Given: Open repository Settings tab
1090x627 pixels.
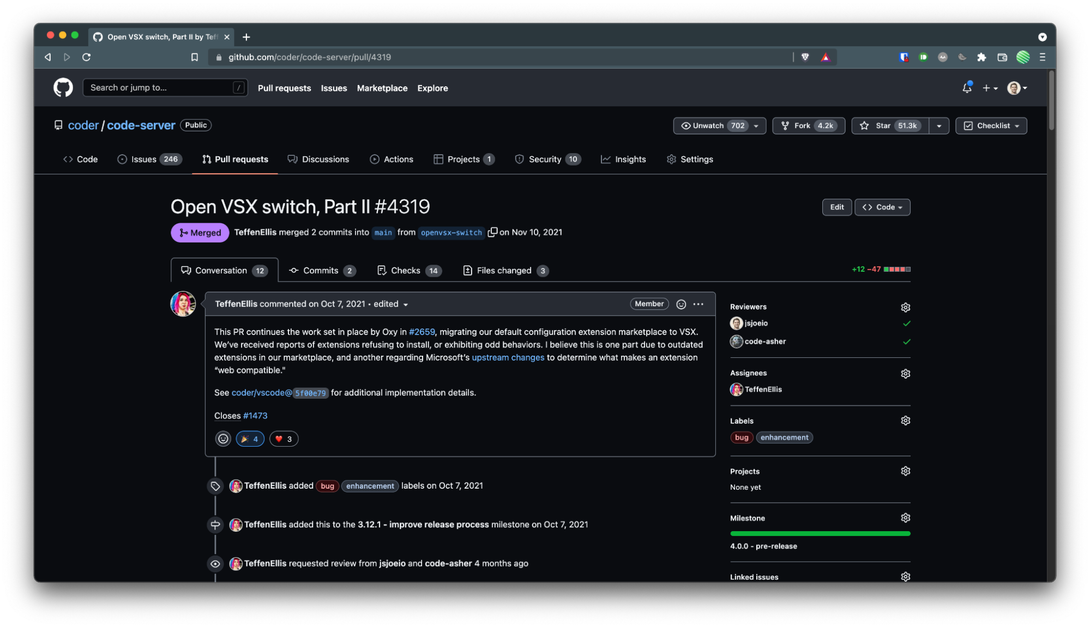Looking at the screenshot, I should tap(690, 159).
